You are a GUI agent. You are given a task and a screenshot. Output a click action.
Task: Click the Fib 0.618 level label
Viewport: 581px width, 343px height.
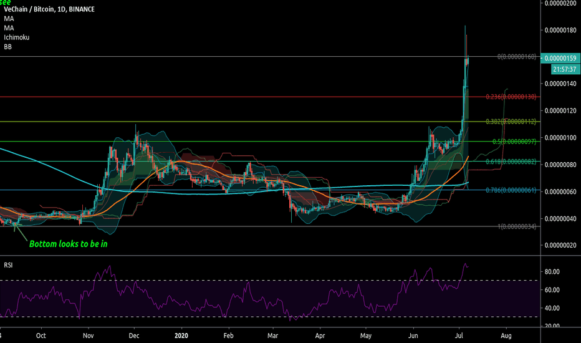(511, 162)
